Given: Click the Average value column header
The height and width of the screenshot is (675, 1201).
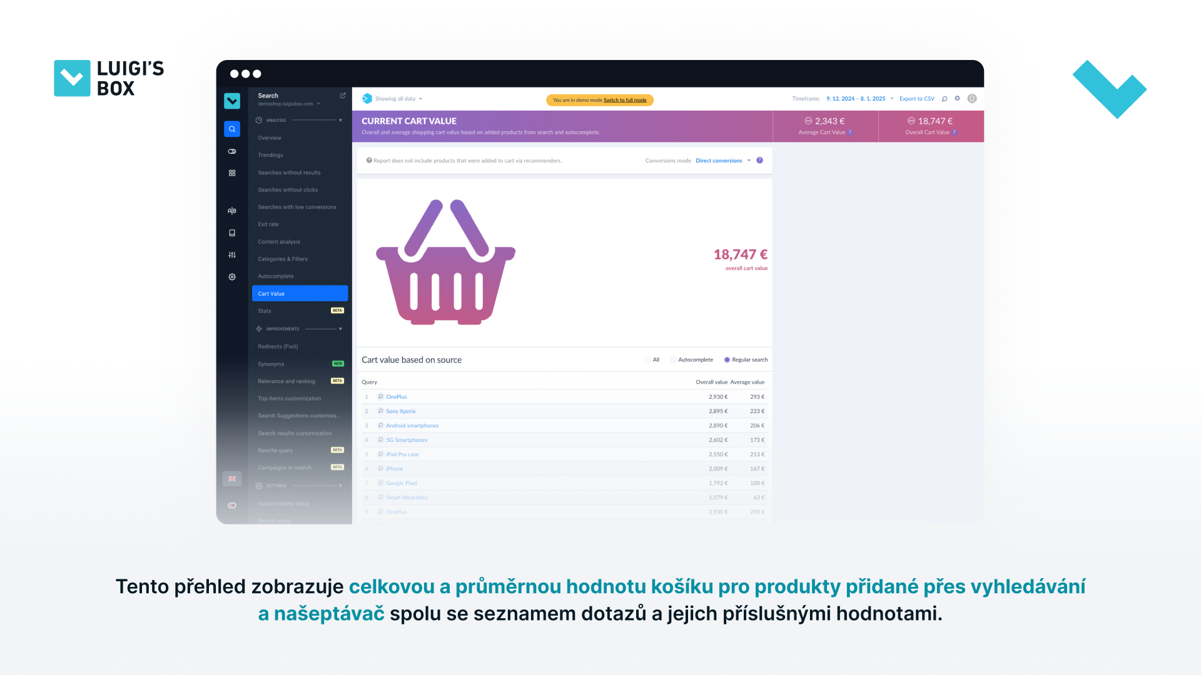Looking at the screenshot, I should 747,382.
